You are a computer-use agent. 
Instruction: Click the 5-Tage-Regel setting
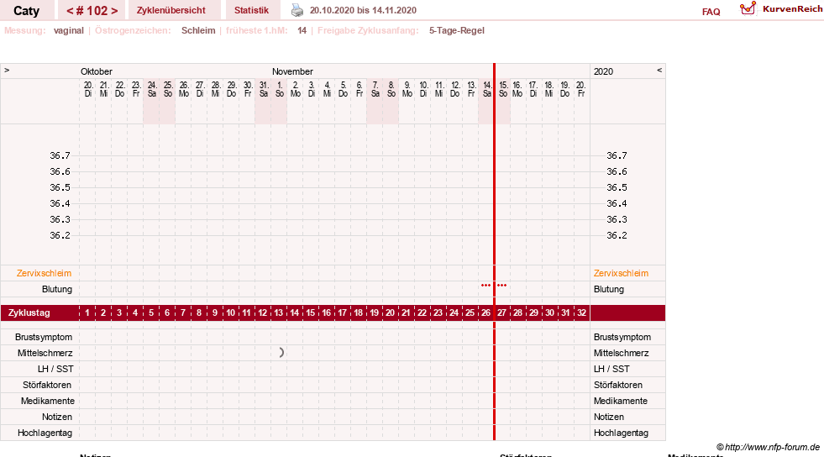coord(457,30)
